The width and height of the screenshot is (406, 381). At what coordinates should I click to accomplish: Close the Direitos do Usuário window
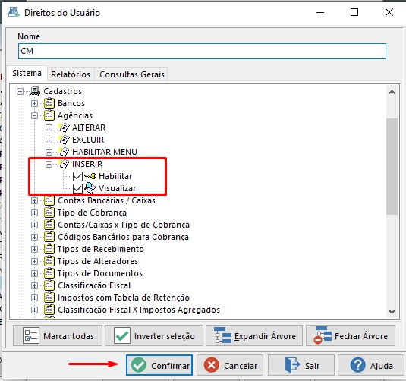coord(389,12)
